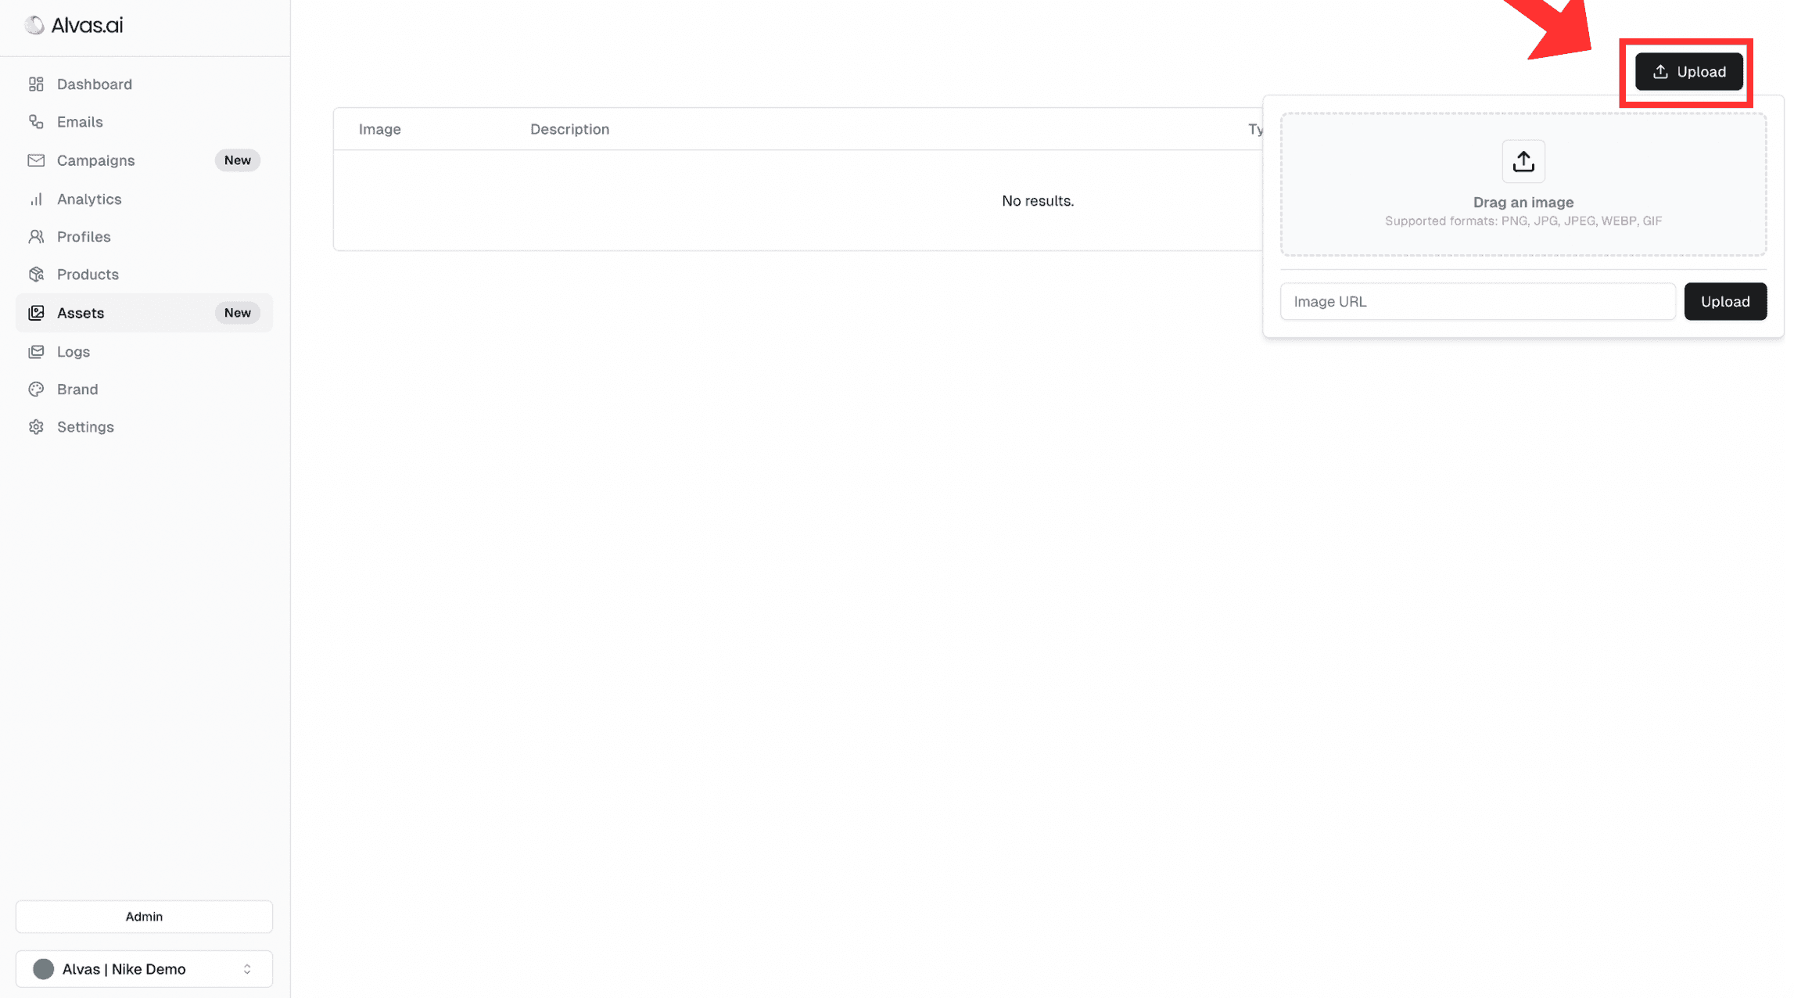
Task: Click the Analytics bar chart icon
Action: click(x=36, y=199)
